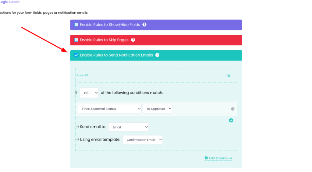Expand the Final Approval Status field dropdown
This screenshot has height=172, width=312.
tap(110, 109)
